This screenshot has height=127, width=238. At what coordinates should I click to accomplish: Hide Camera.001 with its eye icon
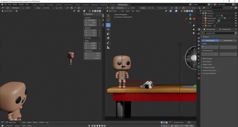(236, 21)
